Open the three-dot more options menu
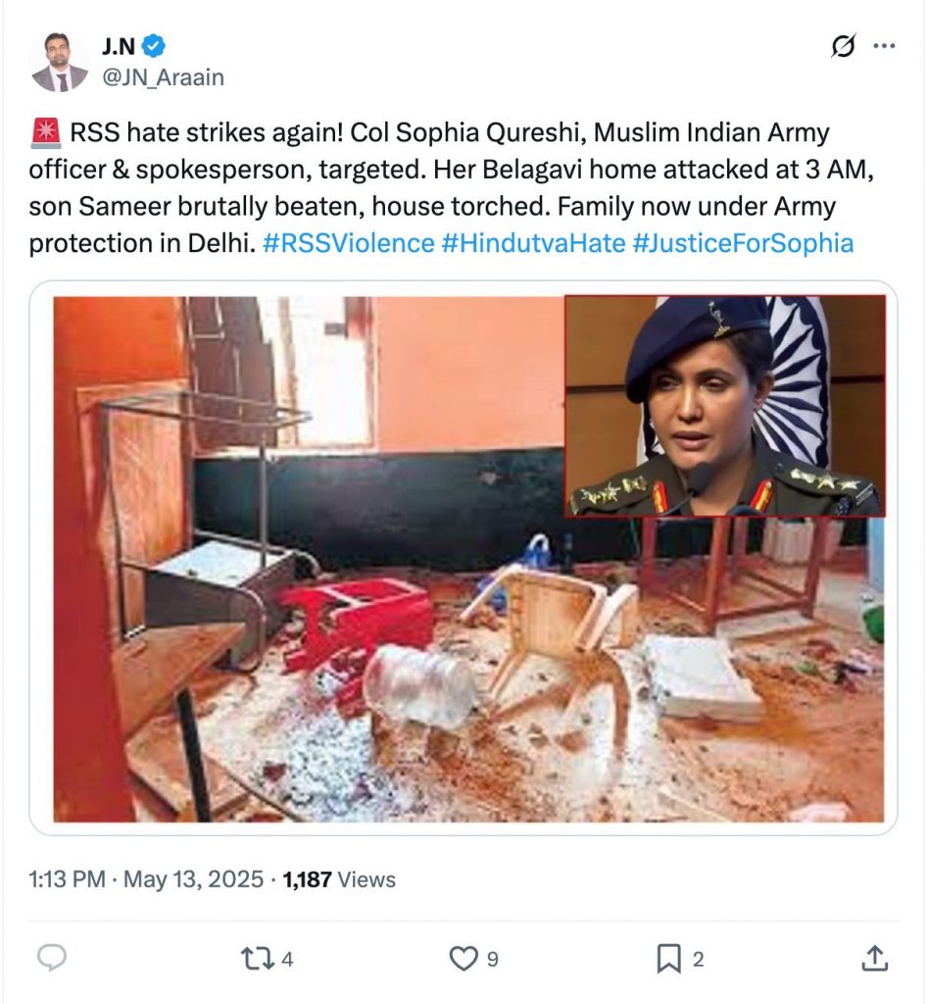927x1004 pixels. coord(884,46)
